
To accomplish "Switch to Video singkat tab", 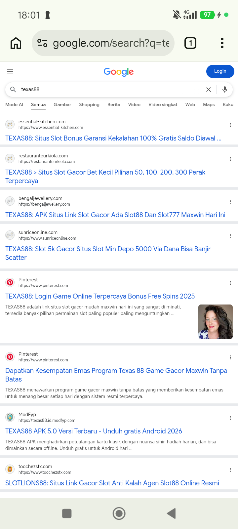I will click(x=163, y=104).
